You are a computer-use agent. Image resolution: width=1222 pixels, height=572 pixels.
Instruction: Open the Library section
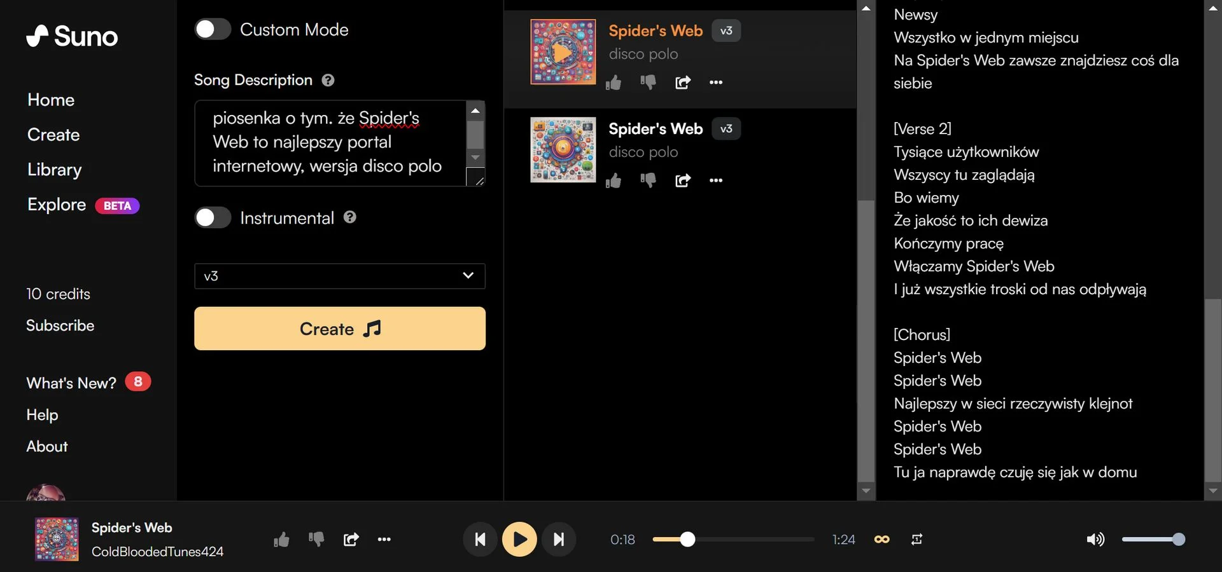(x=55, y=170)
